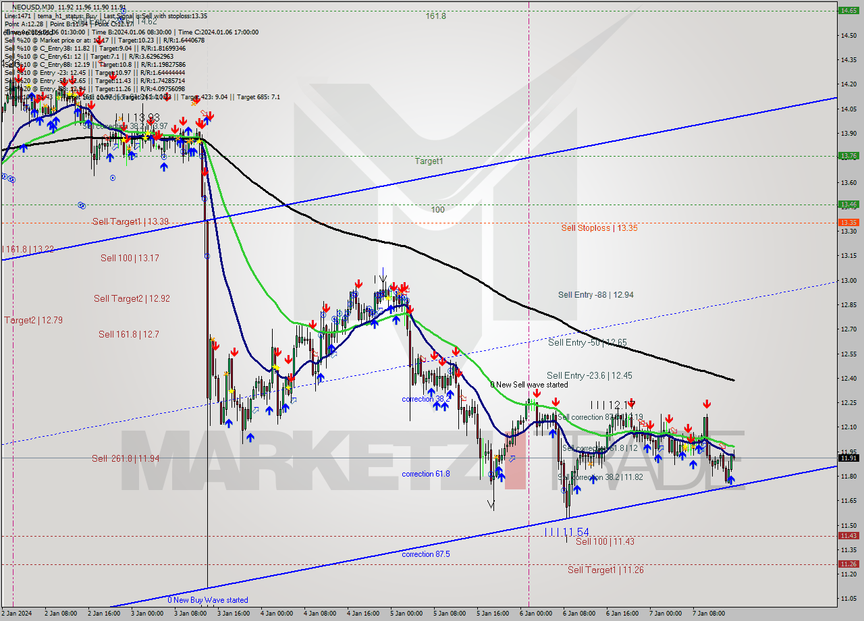Click the 'Sell 261.8 | 11.94' label
Image resolution: width=864 pixels, height=621 pixels.
126,458
